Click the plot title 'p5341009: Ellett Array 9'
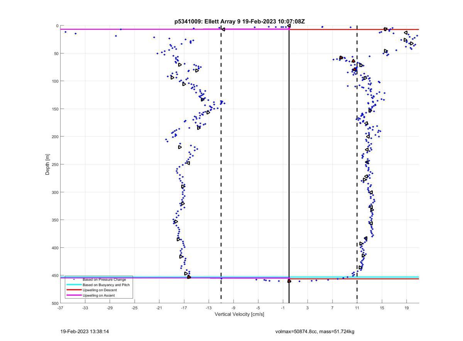Viewport: 463px width, 341px height. coord(208,22)
